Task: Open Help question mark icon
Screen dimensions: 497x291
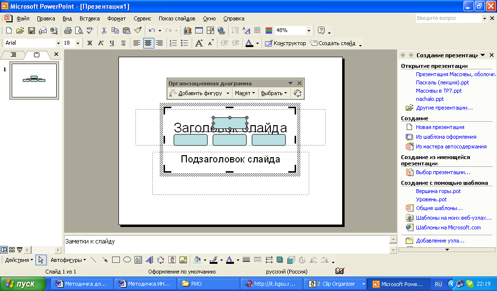Action: point(321,31)
